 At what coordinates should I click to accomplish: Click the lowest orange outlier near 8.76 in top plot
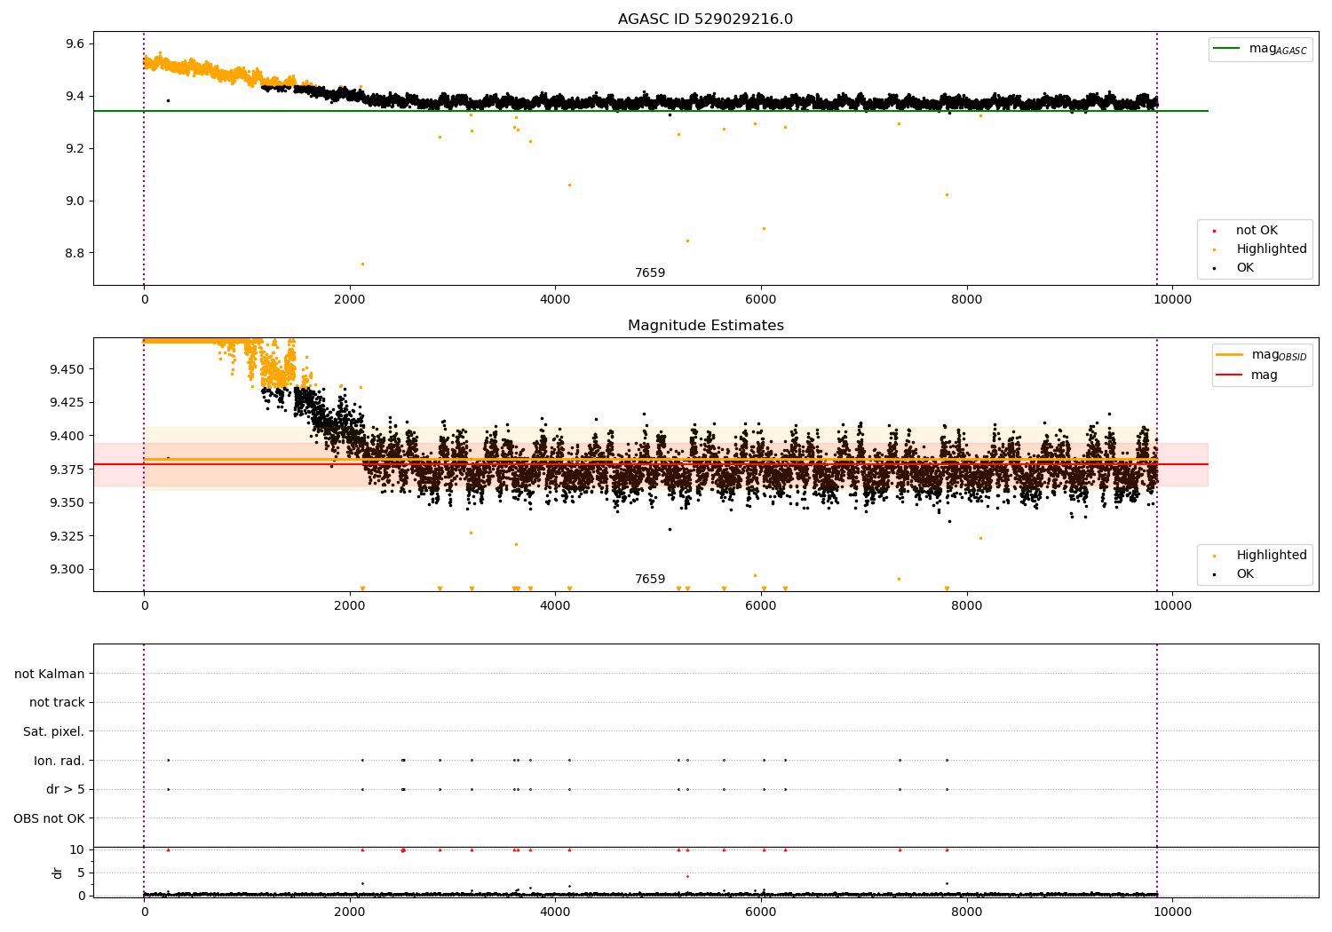pos(362,264)
